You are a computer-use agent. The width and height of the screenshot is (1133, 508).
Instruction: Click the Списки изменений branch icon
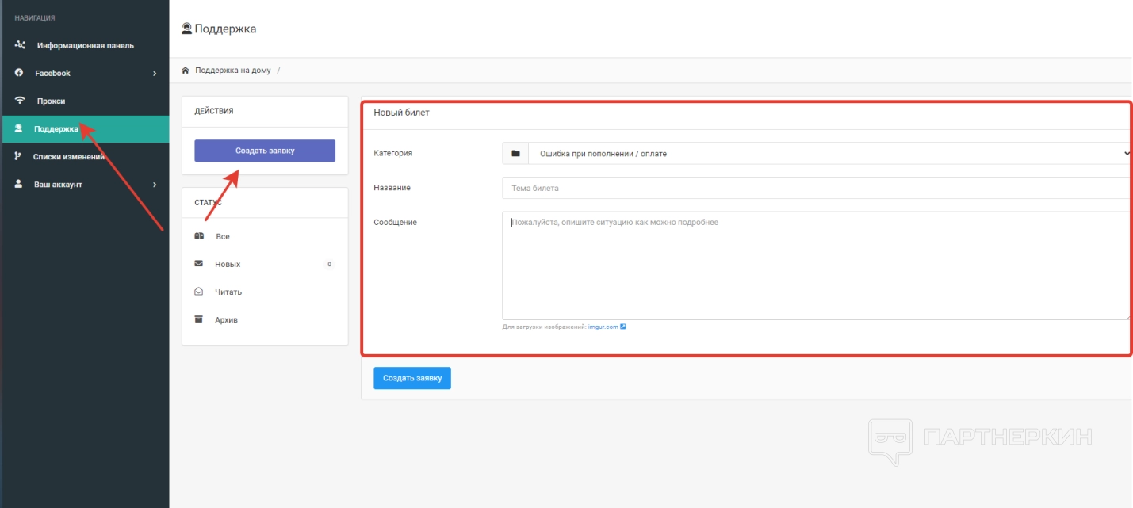tap(18, 157)
